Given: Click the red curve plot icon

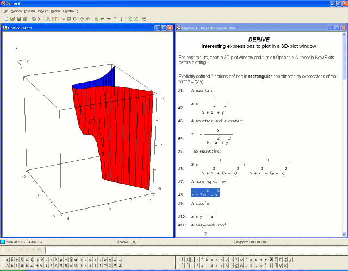Looking at the screenshot, I should [x=63, y=19].
